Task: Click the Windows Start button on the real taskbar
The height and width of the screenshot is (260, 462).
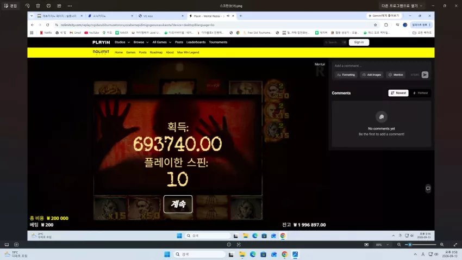Action: click(167, 254)
